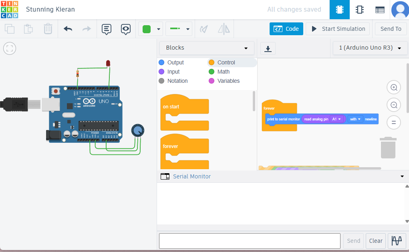Screen dimensions: 409x252
Task: Switch to Circuit view icon
Action: pos(340,10)
